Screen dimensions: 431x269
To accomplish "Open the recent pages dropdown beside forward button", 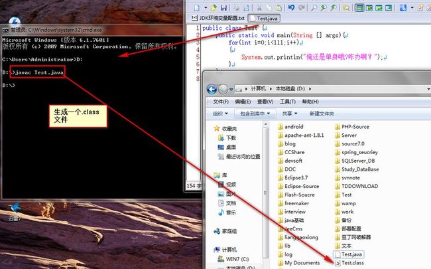I will point(231,89).
